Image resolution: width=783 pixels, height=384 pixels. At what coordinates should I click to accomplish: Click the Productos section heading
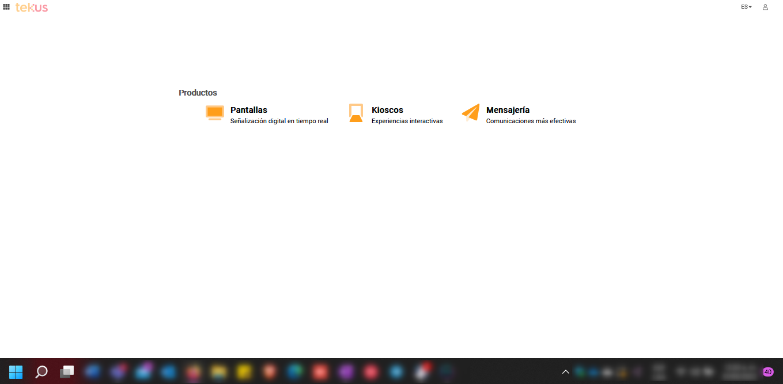[x=198, y=93]
